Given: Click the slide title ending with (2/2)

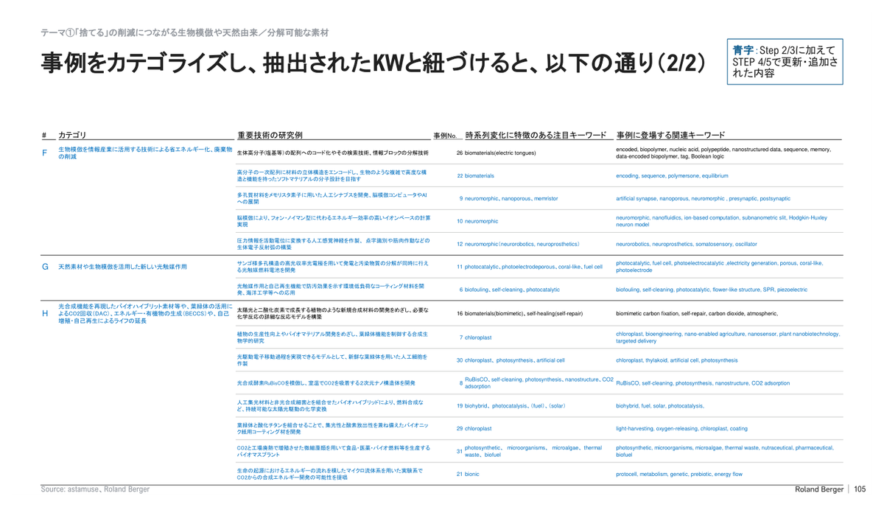Looking at the screenshot, I should (373, 63).
